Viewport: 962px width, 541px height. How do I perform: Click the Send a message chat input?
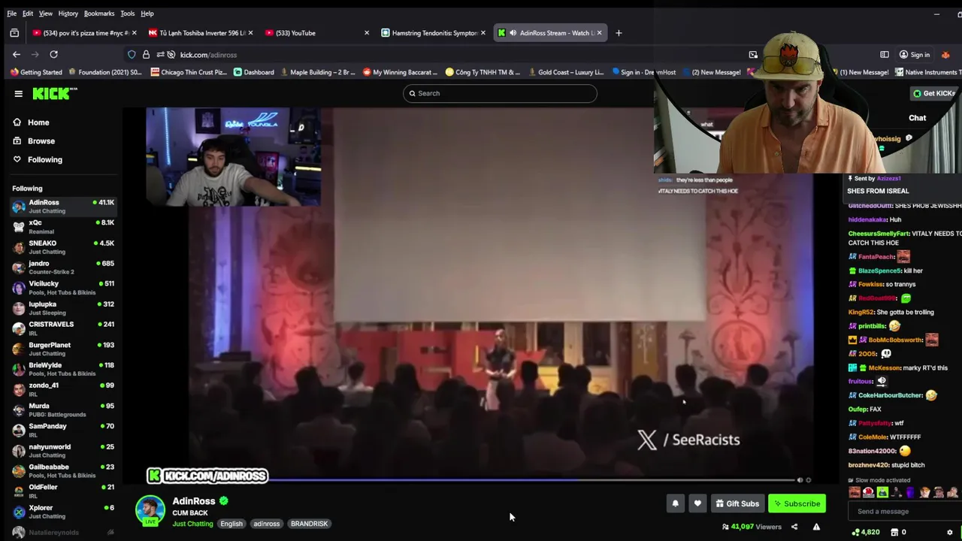click(904, 512)
